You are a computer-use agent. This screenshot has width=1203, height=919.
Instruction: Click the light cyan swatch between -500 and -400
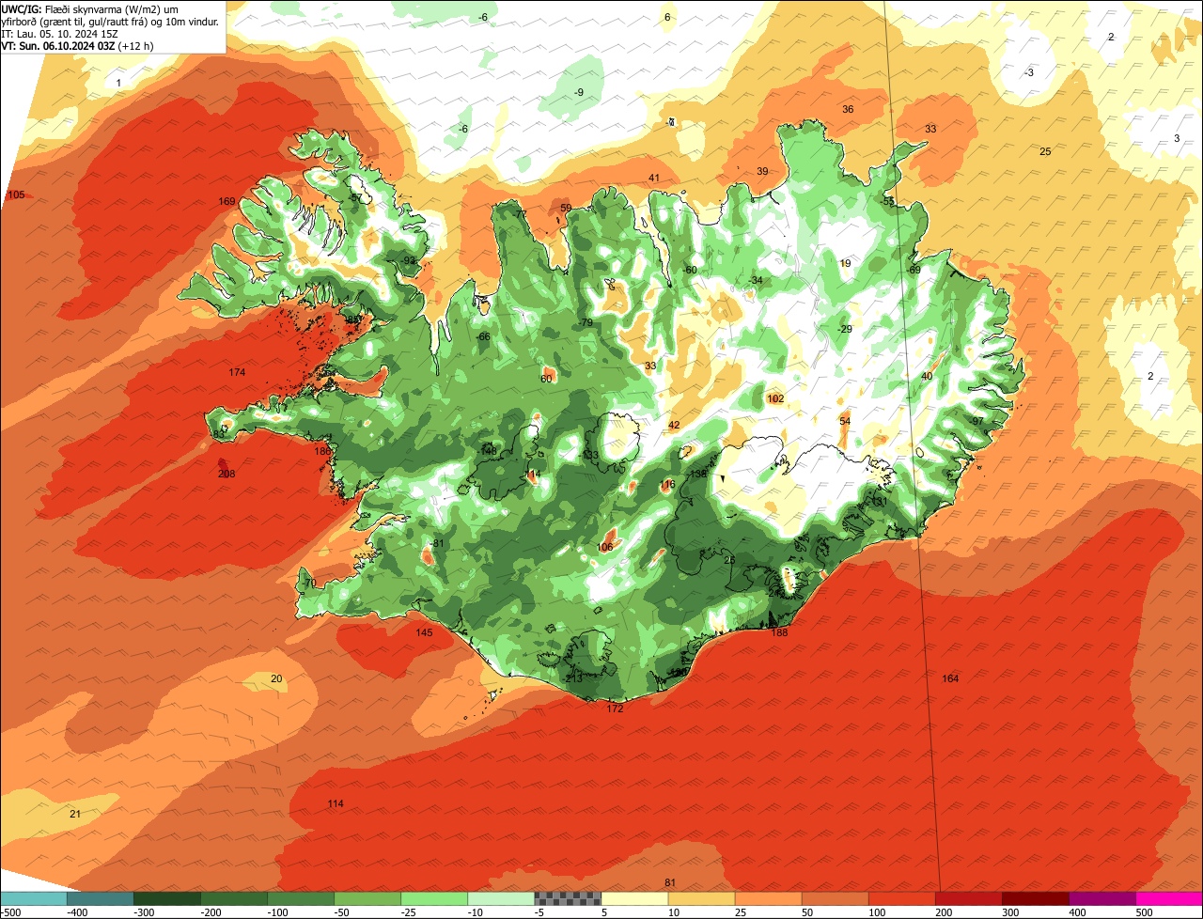[x=34, y=898]
